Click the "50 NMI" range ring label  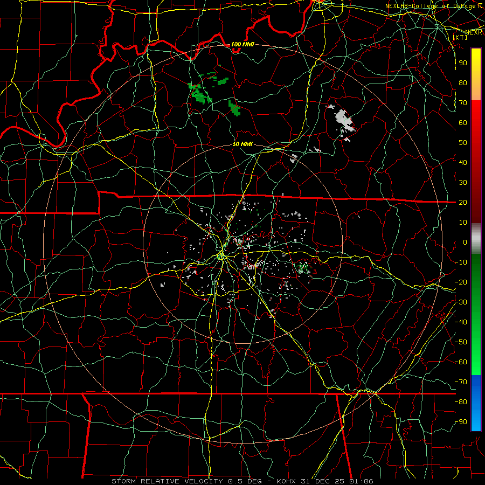coord(242,144)
